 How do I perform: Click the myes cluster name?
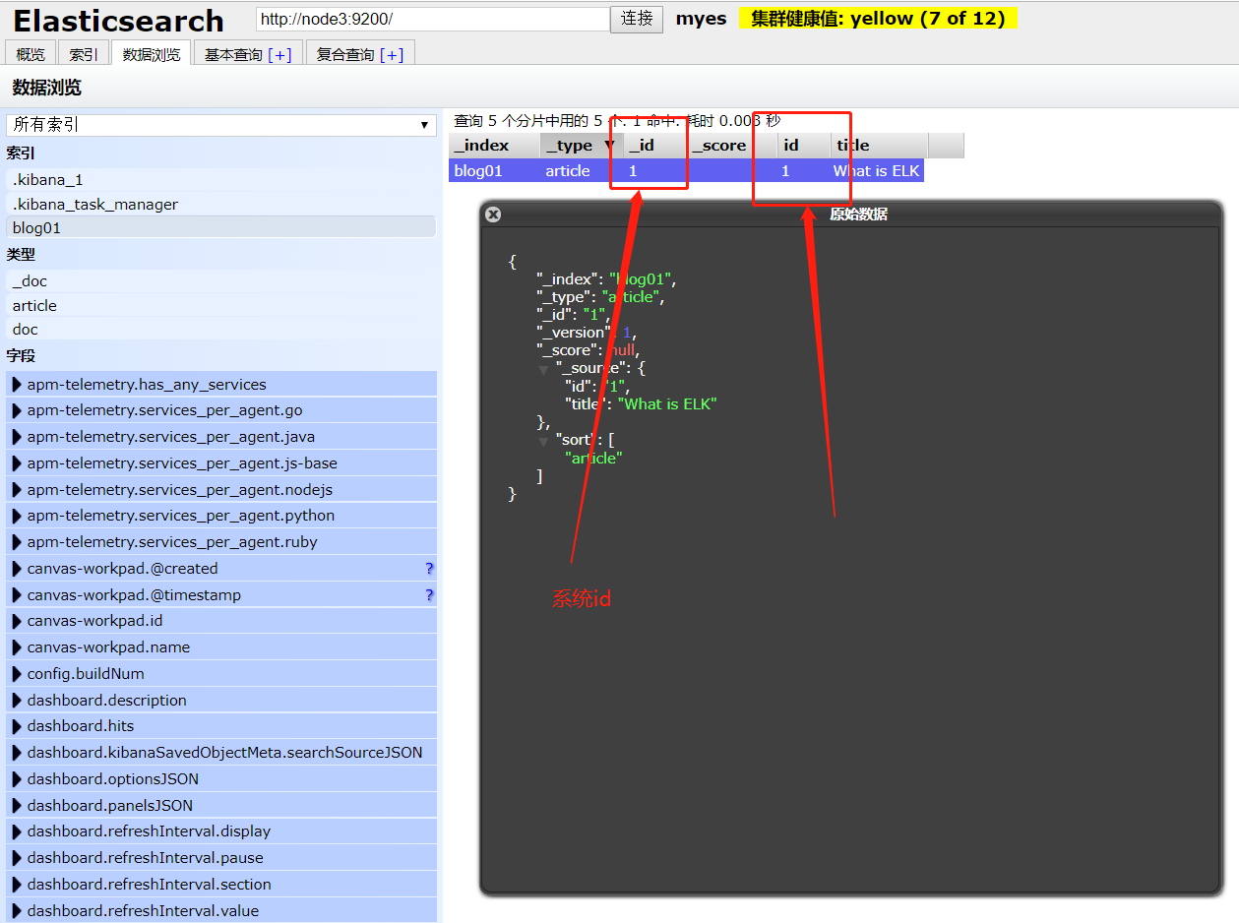point(701,19)
